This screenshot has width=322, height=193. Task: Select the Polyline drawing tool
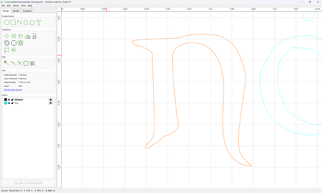pyautogui.click(x=20, y=22)
